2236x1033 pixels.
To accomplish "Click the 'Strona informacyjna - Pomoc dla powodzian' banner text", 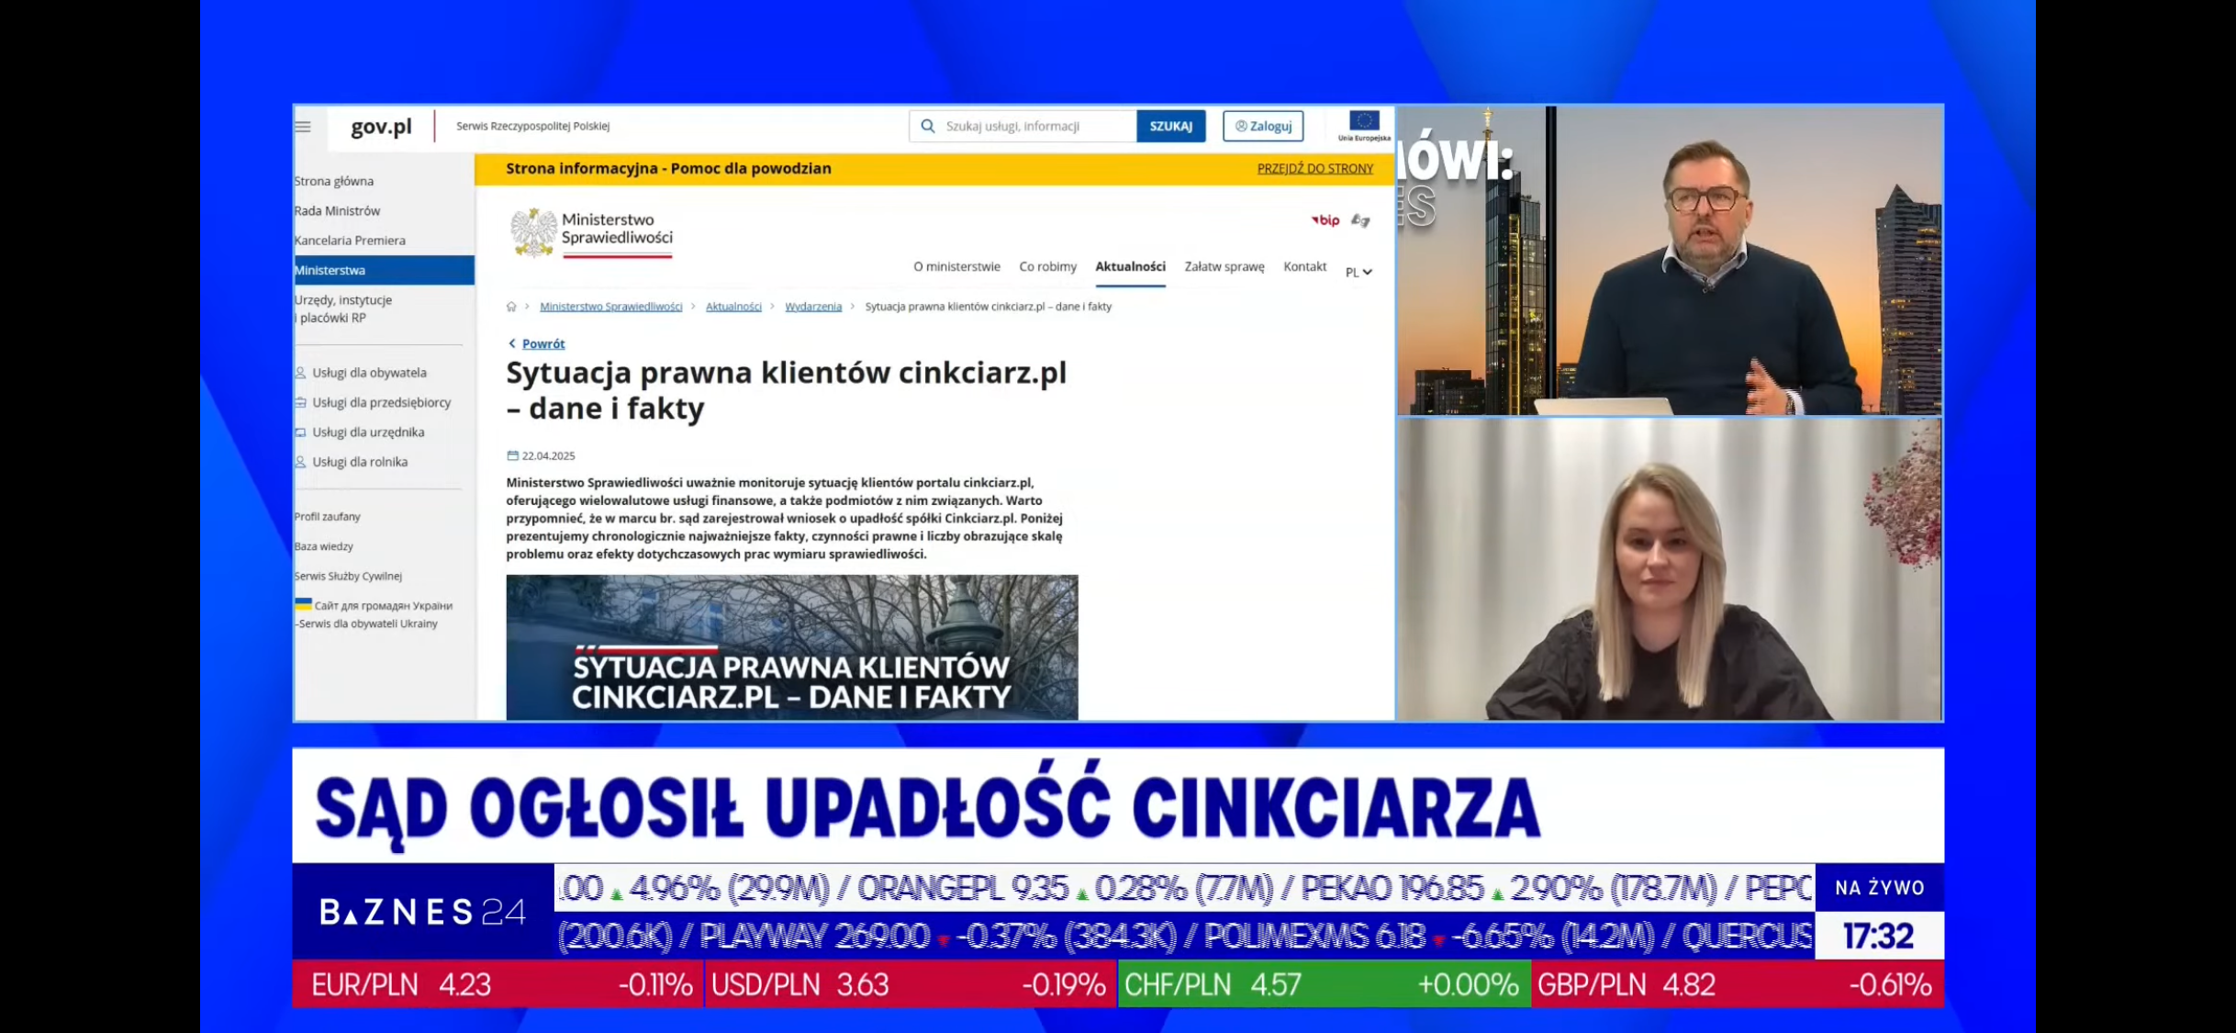I will (668, 169).
